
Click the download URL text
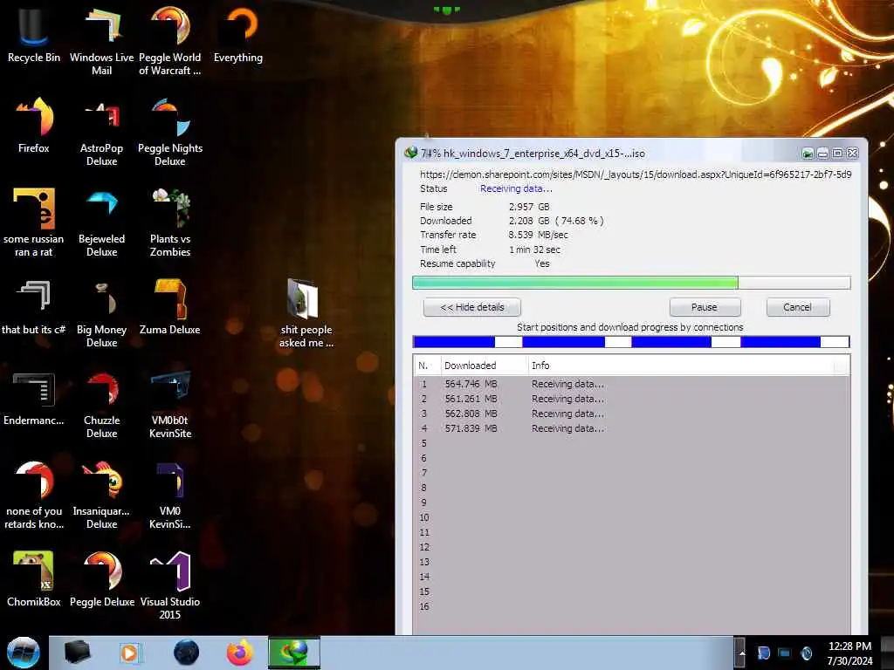[636, 174]
